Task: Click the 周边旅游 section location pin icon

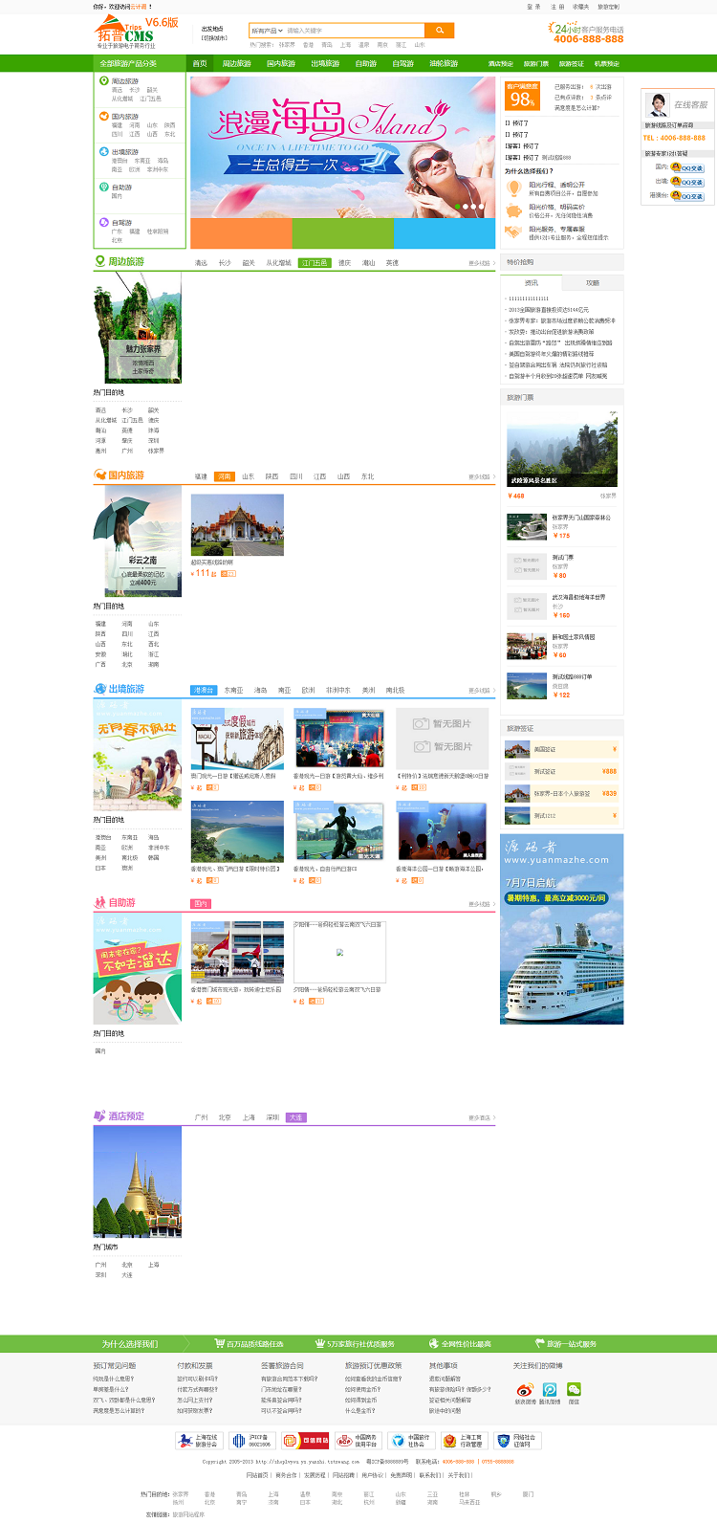Action: (x=99, y=261)
